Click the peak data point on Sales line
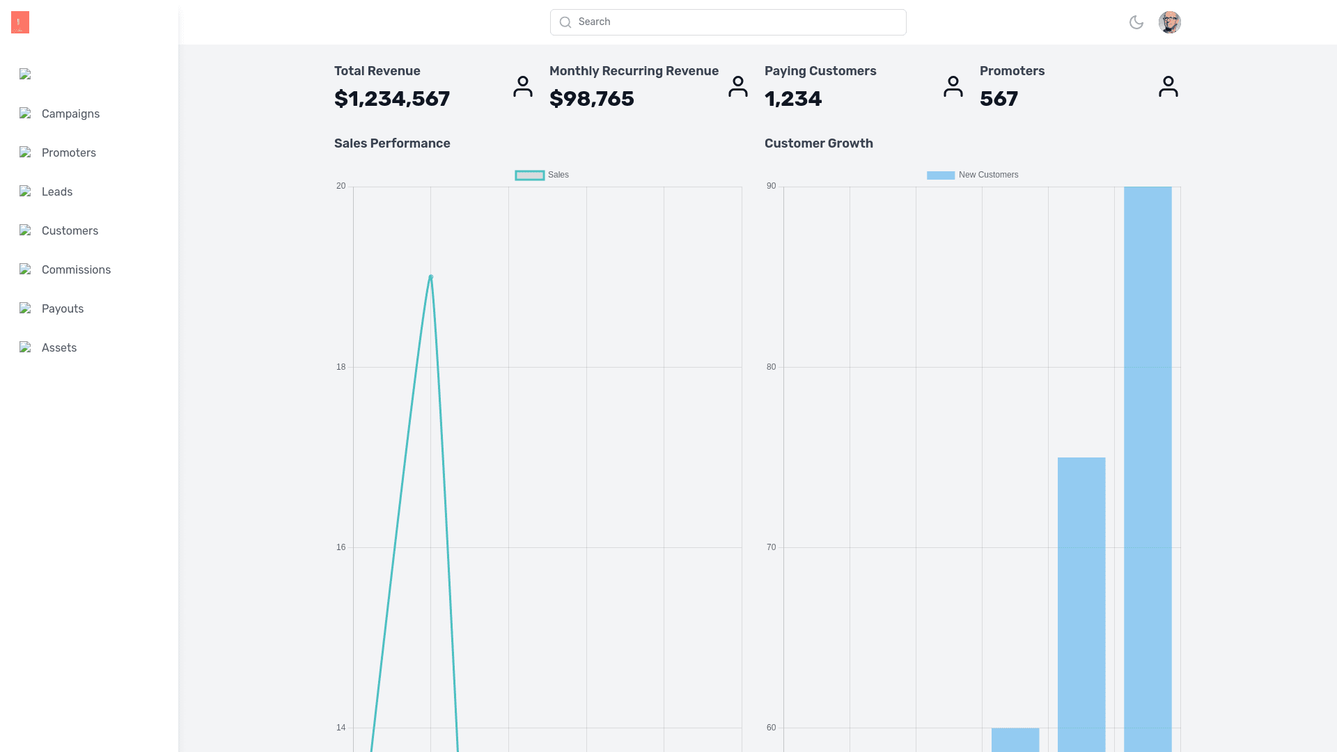The height and width of the screenshot is (752, 1337). coord(431,277)
